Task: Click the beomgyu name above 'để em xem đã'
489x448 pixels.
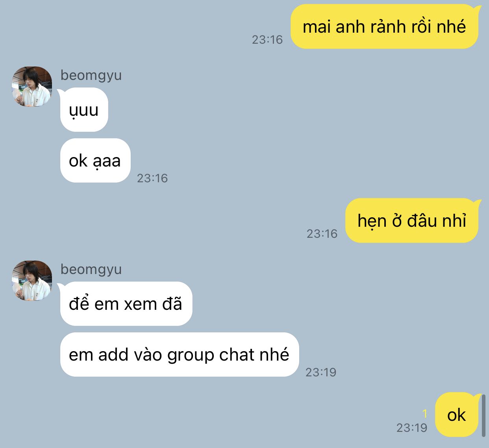Action: click(91, 269)
